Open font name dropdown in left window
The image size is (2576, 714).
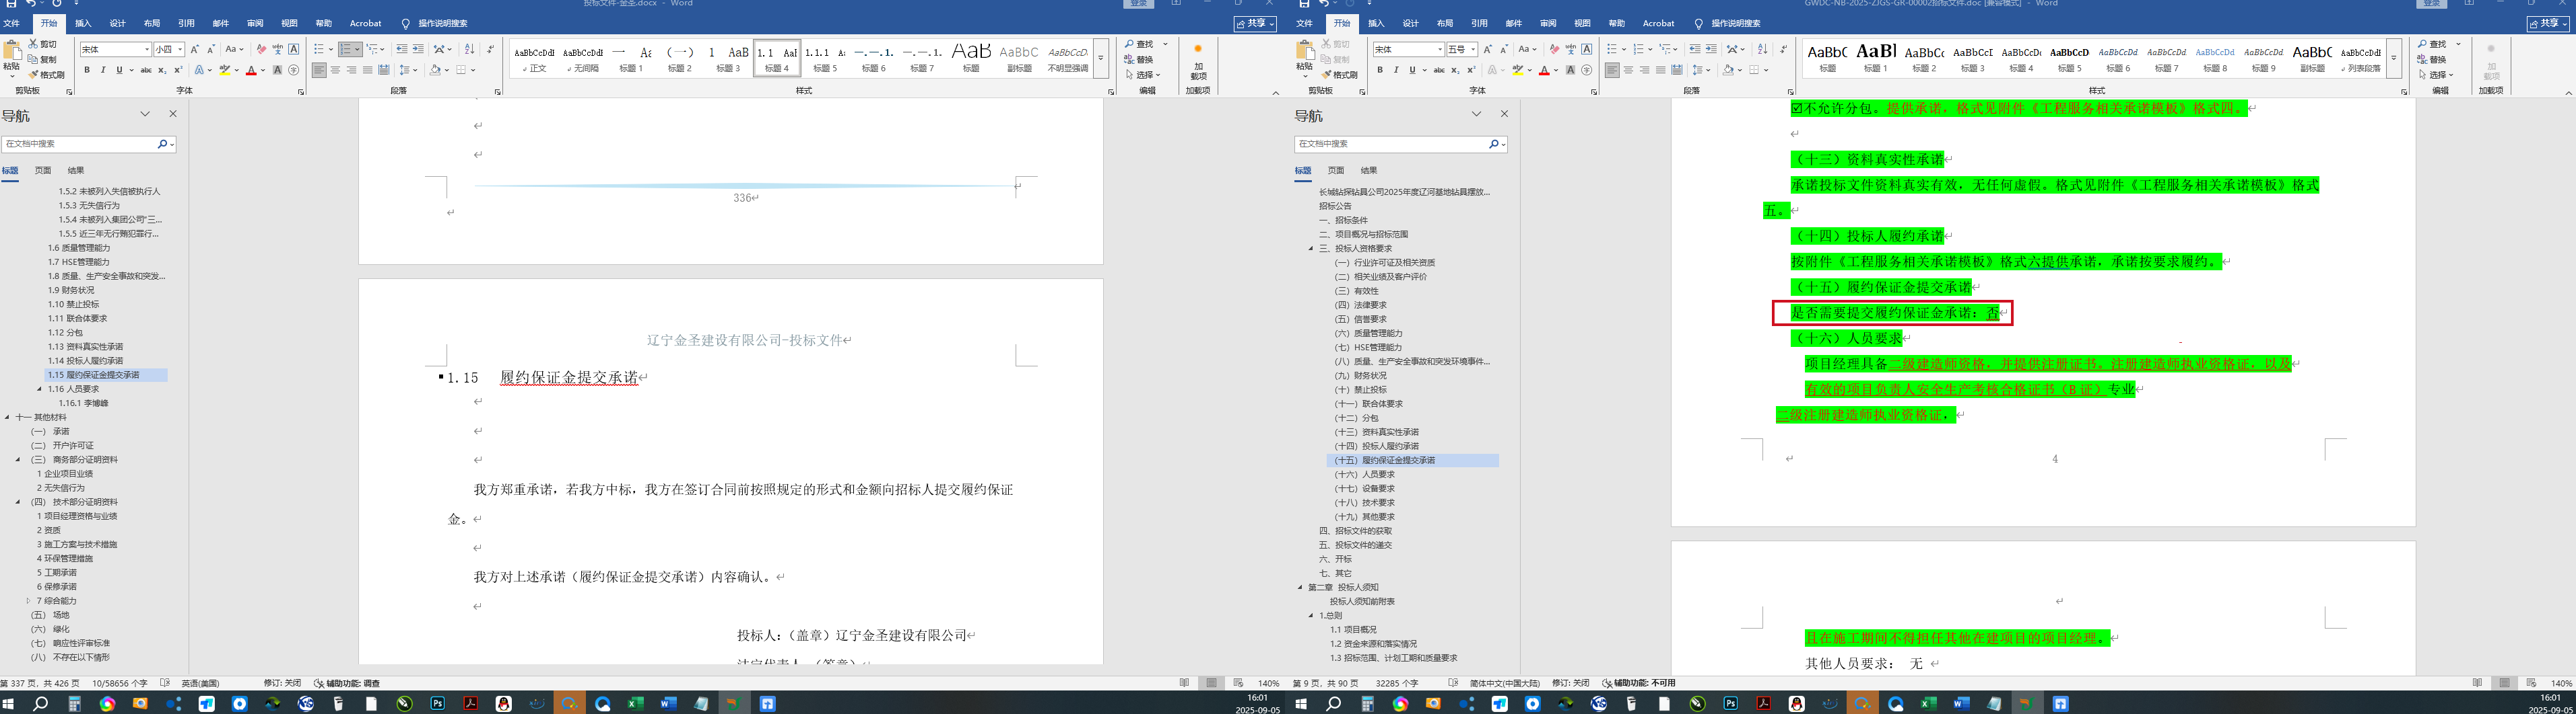coord(147,49)
